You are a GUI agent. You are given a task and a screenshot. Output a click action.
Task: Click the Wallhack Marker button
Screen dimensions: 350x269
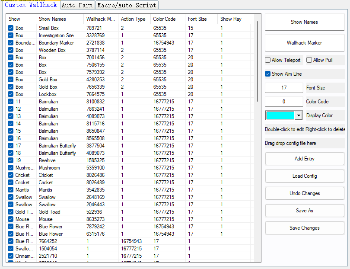coord(304,43)
